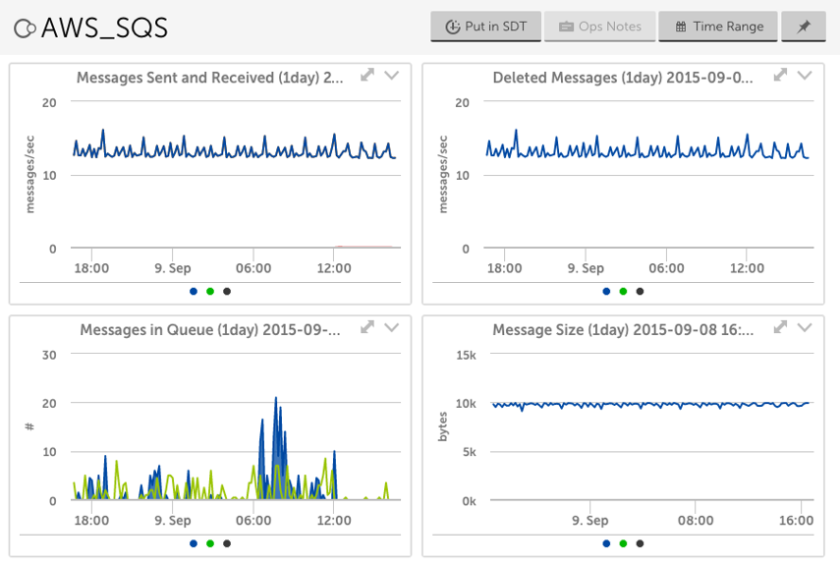The width and height of the screenshot is (840, 565).
Task: Expand the Deleted Messages graph
Action: (780, 75)
